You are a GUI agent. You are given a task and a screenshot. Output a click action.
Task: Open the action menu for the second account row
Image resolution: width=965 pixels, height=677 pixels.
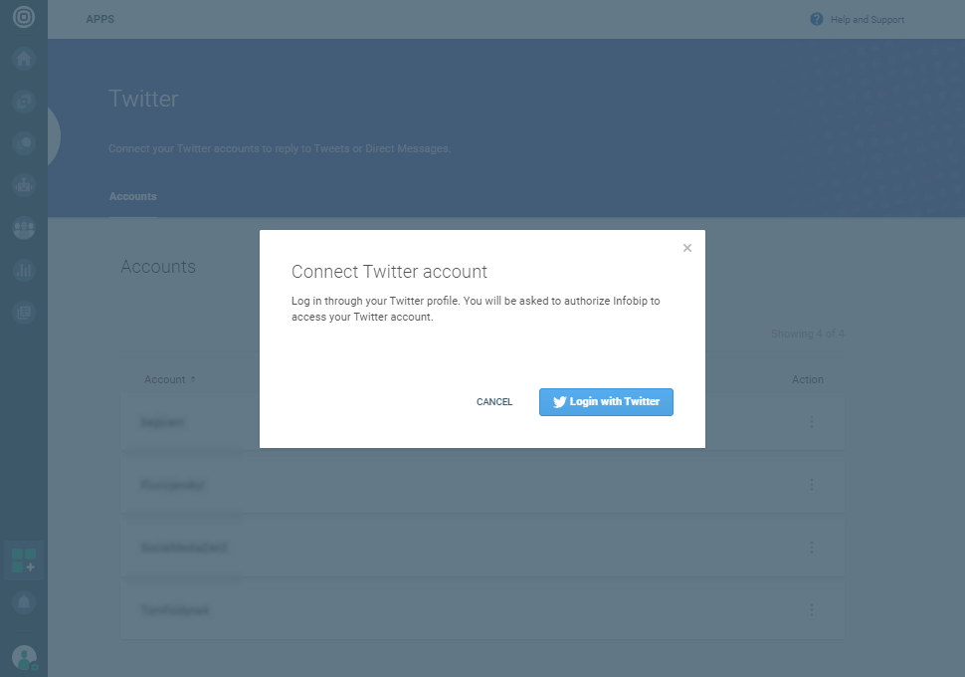[x=811, y=485]
